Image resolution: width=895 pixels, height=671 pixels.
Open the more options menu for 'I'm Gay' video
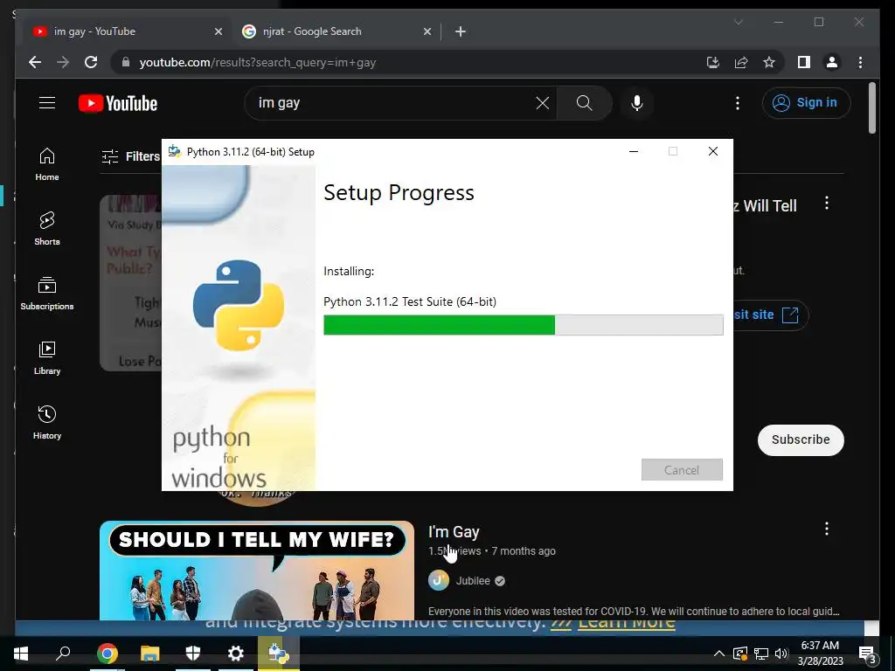click(x=827, y=529)
